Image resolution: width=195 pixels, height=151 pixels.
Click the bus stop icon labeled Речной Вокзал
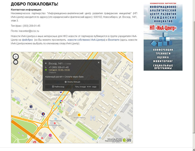(x=55, y=119)
